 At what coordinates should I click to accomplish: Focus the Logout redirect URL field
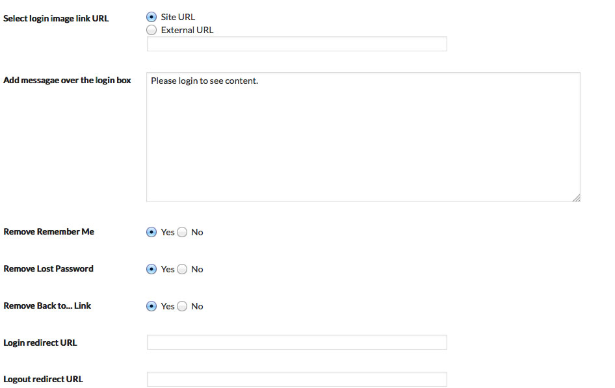pyautogui.click(x=297, y=380)
